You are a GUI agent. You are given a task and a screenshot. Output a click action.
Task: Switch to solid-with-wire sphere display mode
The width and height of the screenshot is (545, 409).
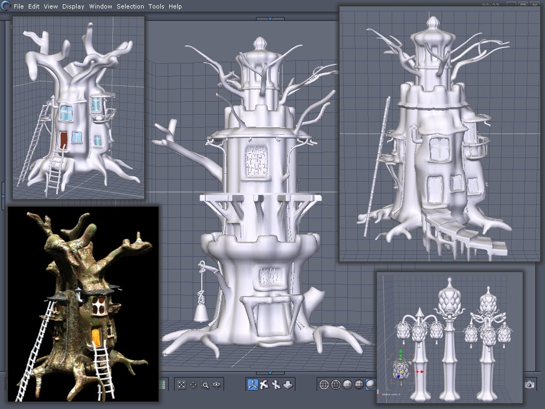pos(359,385)
